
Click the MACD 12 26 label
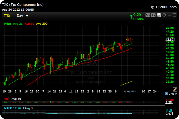(x=12, y=108)
